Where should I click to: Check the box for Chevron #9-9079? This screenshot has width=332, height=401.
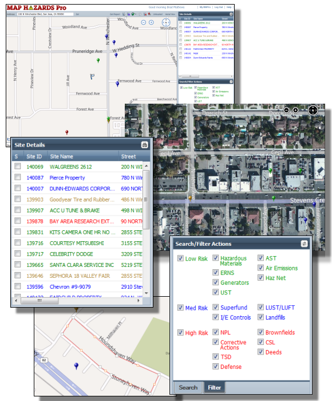point(18,286)
